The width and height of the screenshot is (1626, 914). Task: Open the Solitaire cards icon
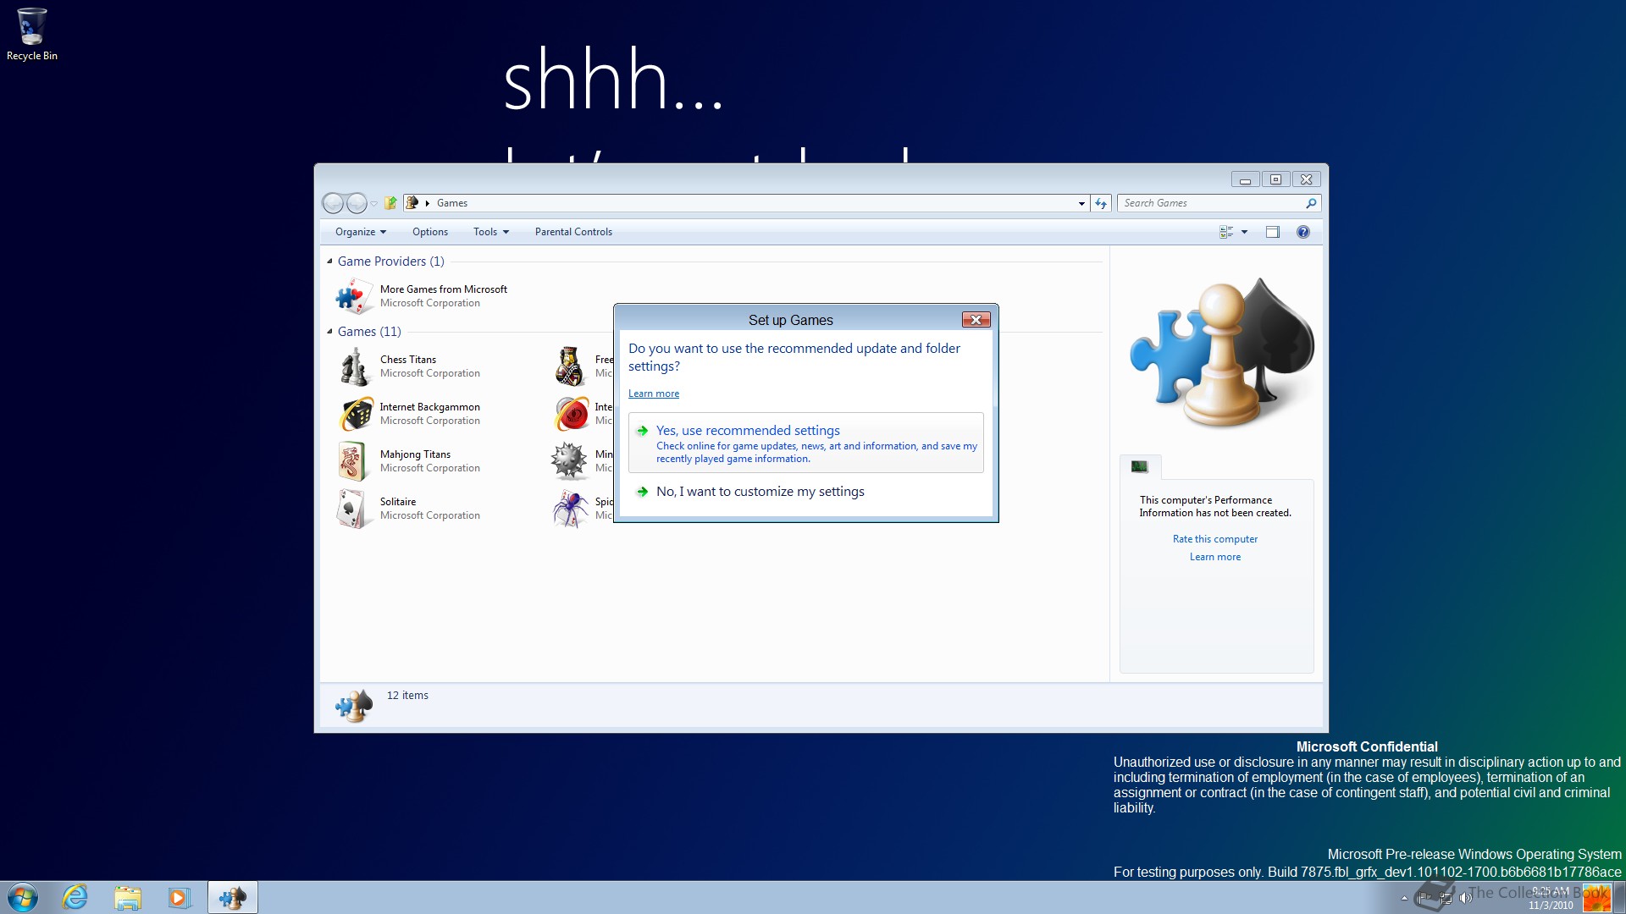351,509
